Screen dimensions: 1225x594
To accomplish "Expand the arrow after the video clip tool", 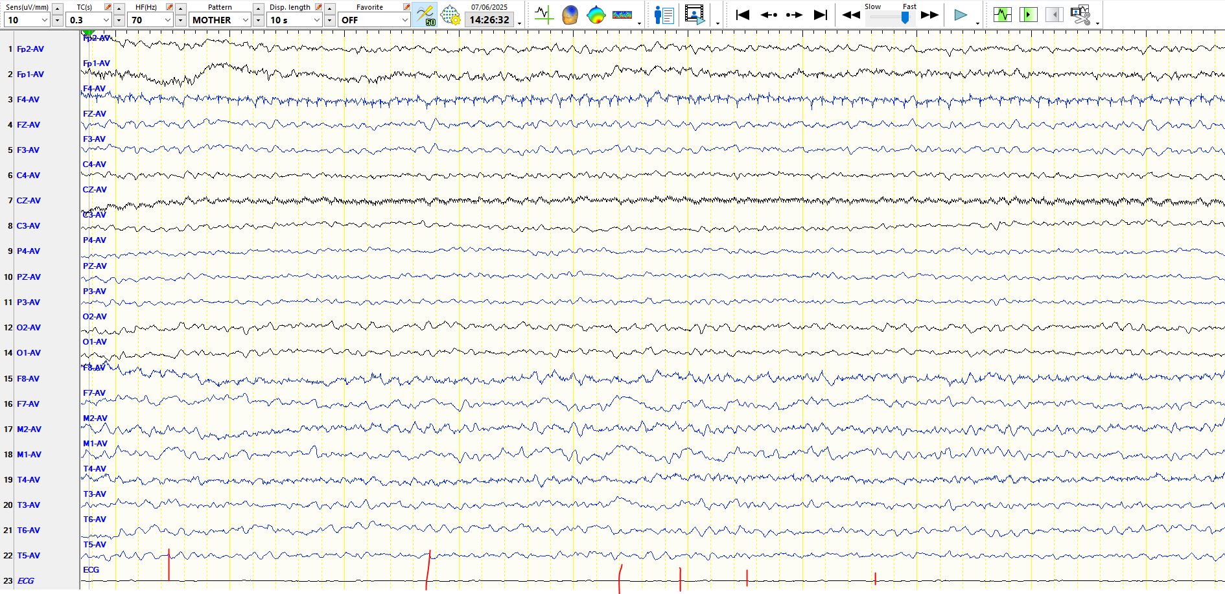I will tap(1097, 23).
